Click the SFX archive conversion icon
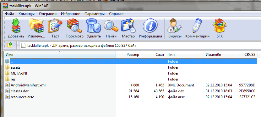This screenshot has width=261, height=117. (x=220, y=26)
